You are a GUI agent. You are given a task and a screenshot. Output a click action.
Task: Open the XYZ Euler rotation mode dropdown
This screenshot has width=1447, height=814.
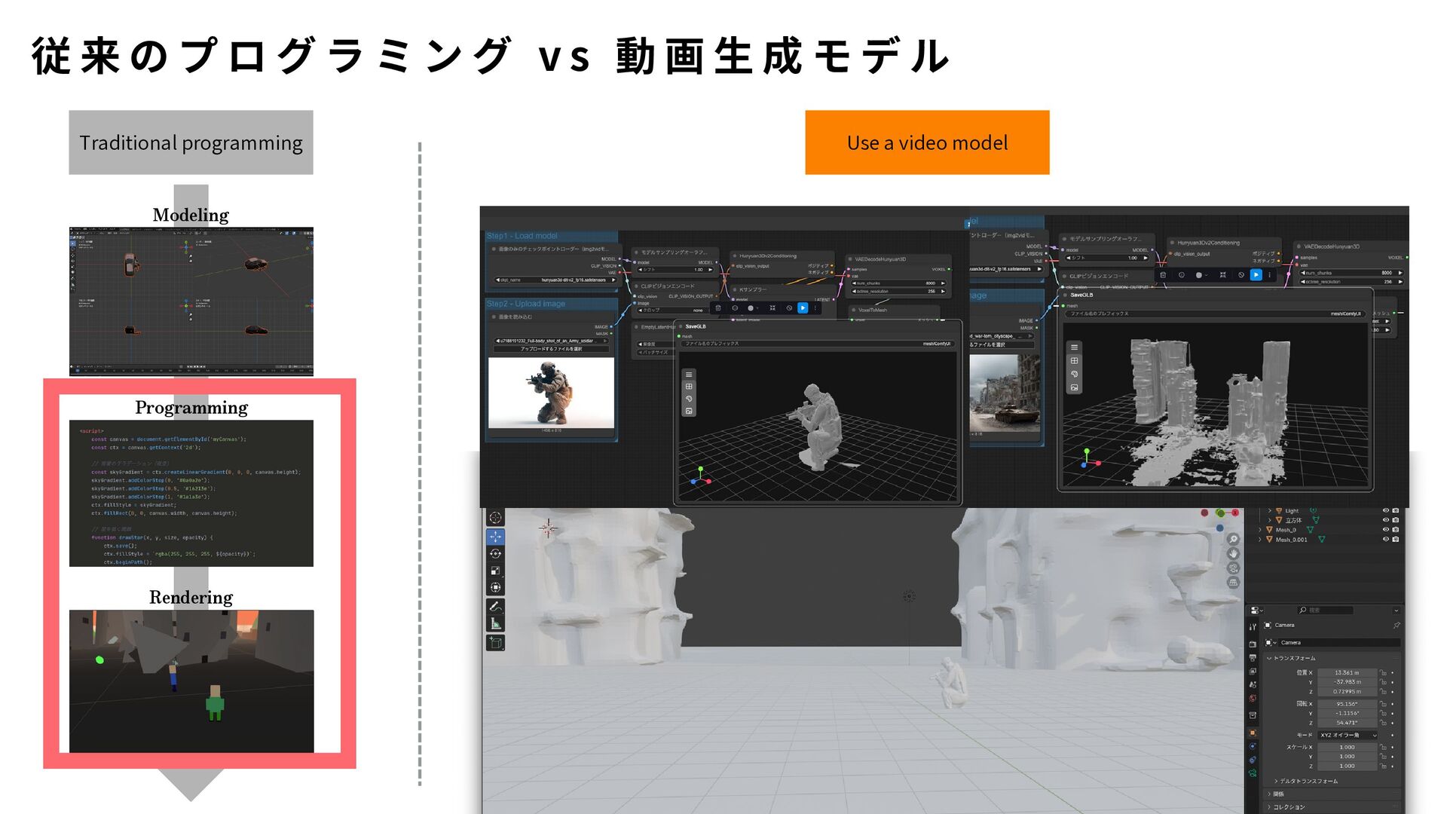pyautogui.click(x=1348, y=735)
